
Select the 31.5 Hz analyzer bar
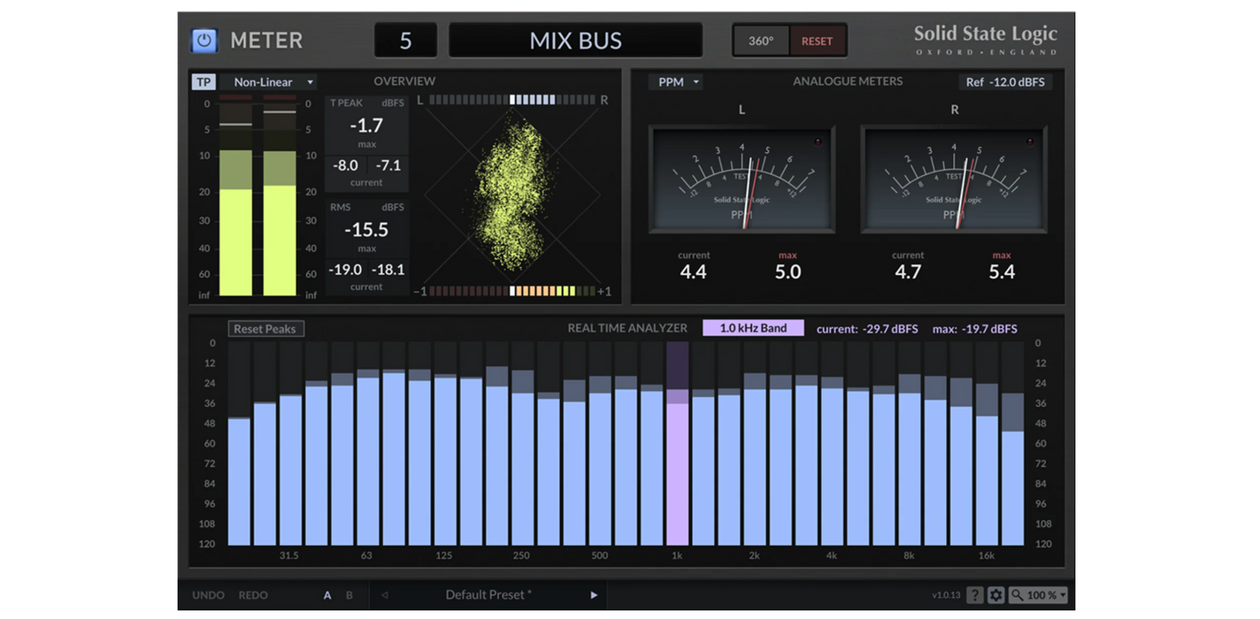[290, 444]
